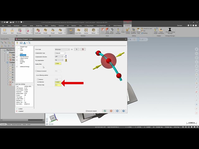This screenshot has width=199, height=149.
Task: Toggle the Generate toolpath checkbox
Action: tap(86, 111)
